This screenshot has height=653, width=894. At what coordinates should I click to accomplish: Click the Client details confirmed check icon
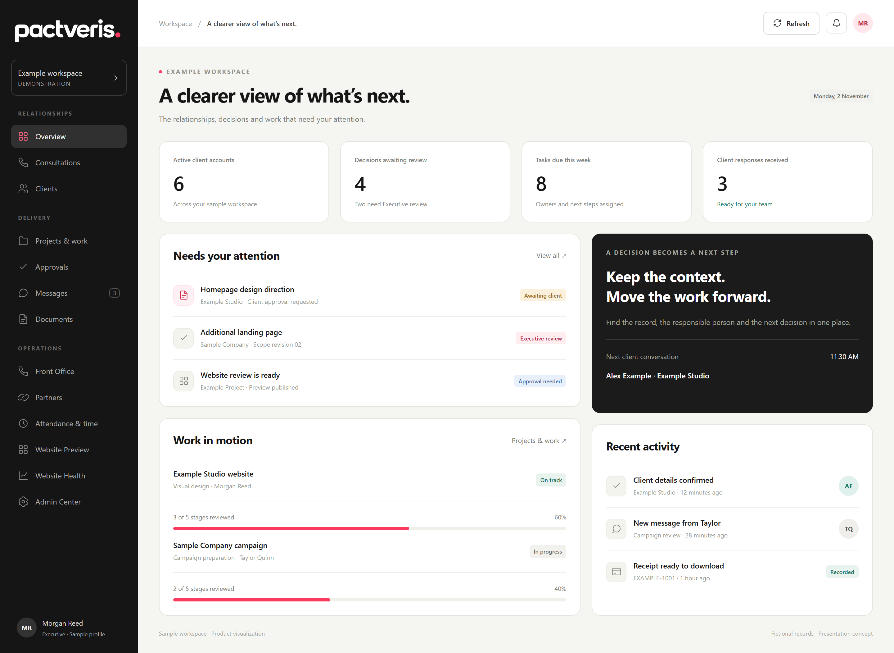[616, 486]
